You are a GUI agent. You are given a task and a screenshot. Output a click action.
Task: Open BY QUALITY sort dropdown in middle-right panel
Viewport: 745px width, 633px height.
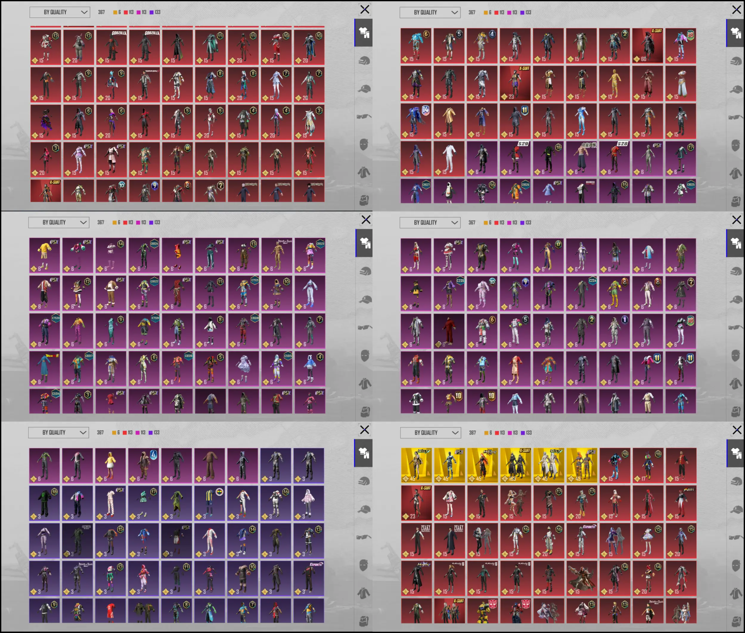tap(430, 223)
